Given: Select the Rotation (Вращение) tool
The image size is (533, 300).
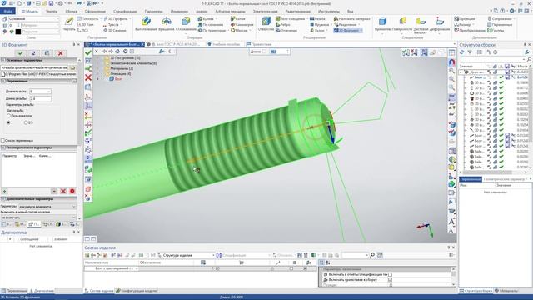Looking at the screenshot, I should coord(167,23).
